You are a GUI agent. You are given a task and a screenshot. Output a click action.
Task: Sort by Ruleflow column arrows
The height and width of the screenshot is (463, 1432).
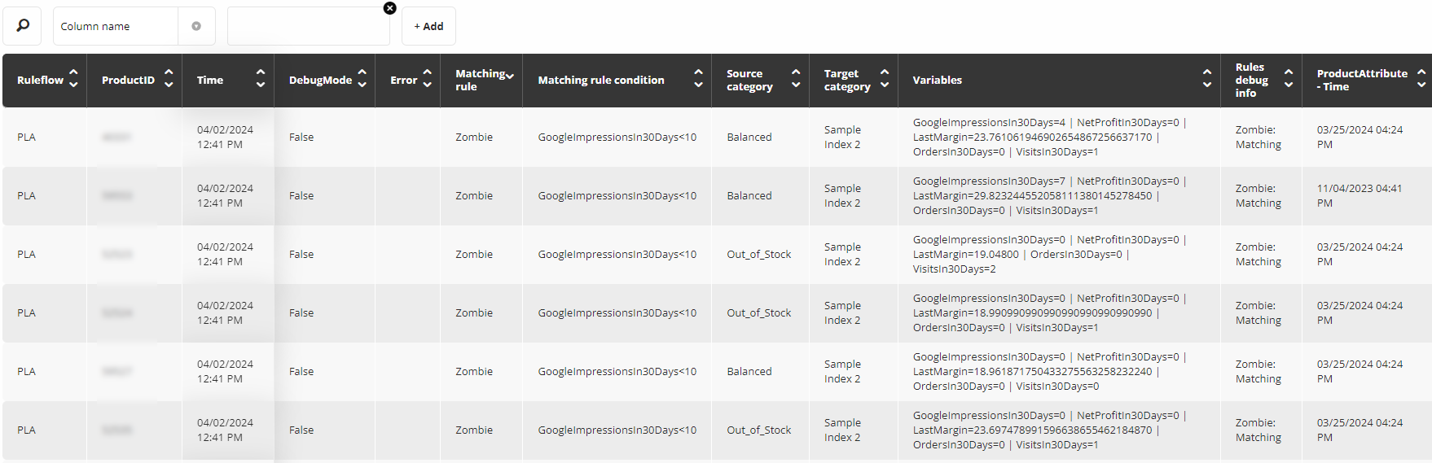(x=73, y=79)
